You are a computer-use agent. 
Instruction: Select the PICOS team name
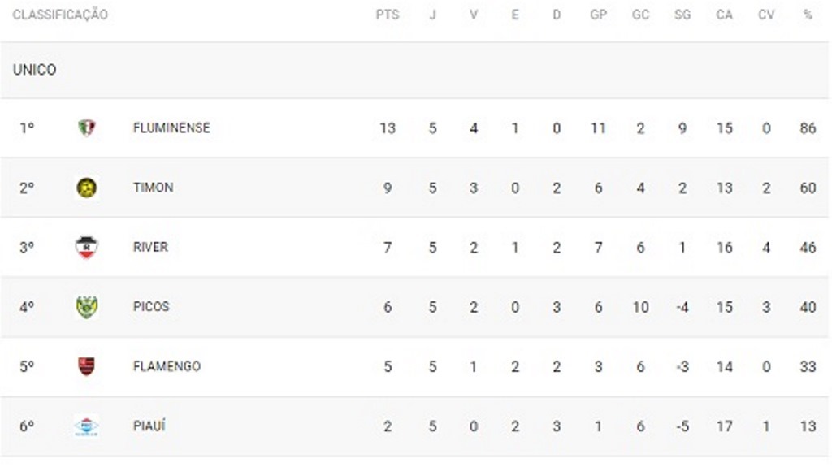pos(150,307)
